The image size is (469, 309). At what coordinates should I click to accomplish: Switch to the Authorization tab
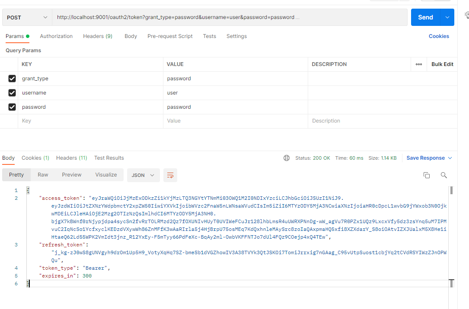tap(56, 36)
